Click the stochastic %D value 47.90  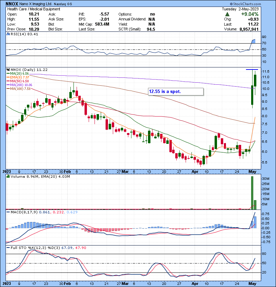tap(81, 248)
